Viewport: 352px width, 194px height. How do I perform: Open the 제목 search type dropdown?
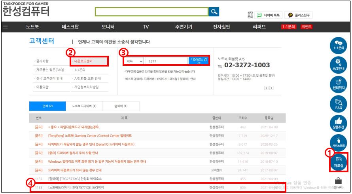coord(134,61)
